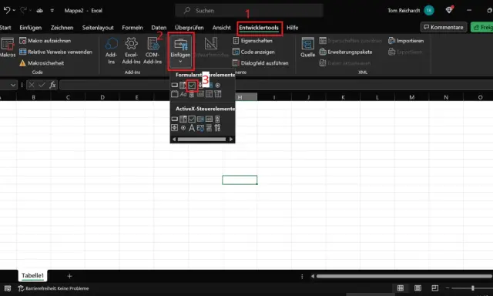Insert a label form control

(183, 94)
